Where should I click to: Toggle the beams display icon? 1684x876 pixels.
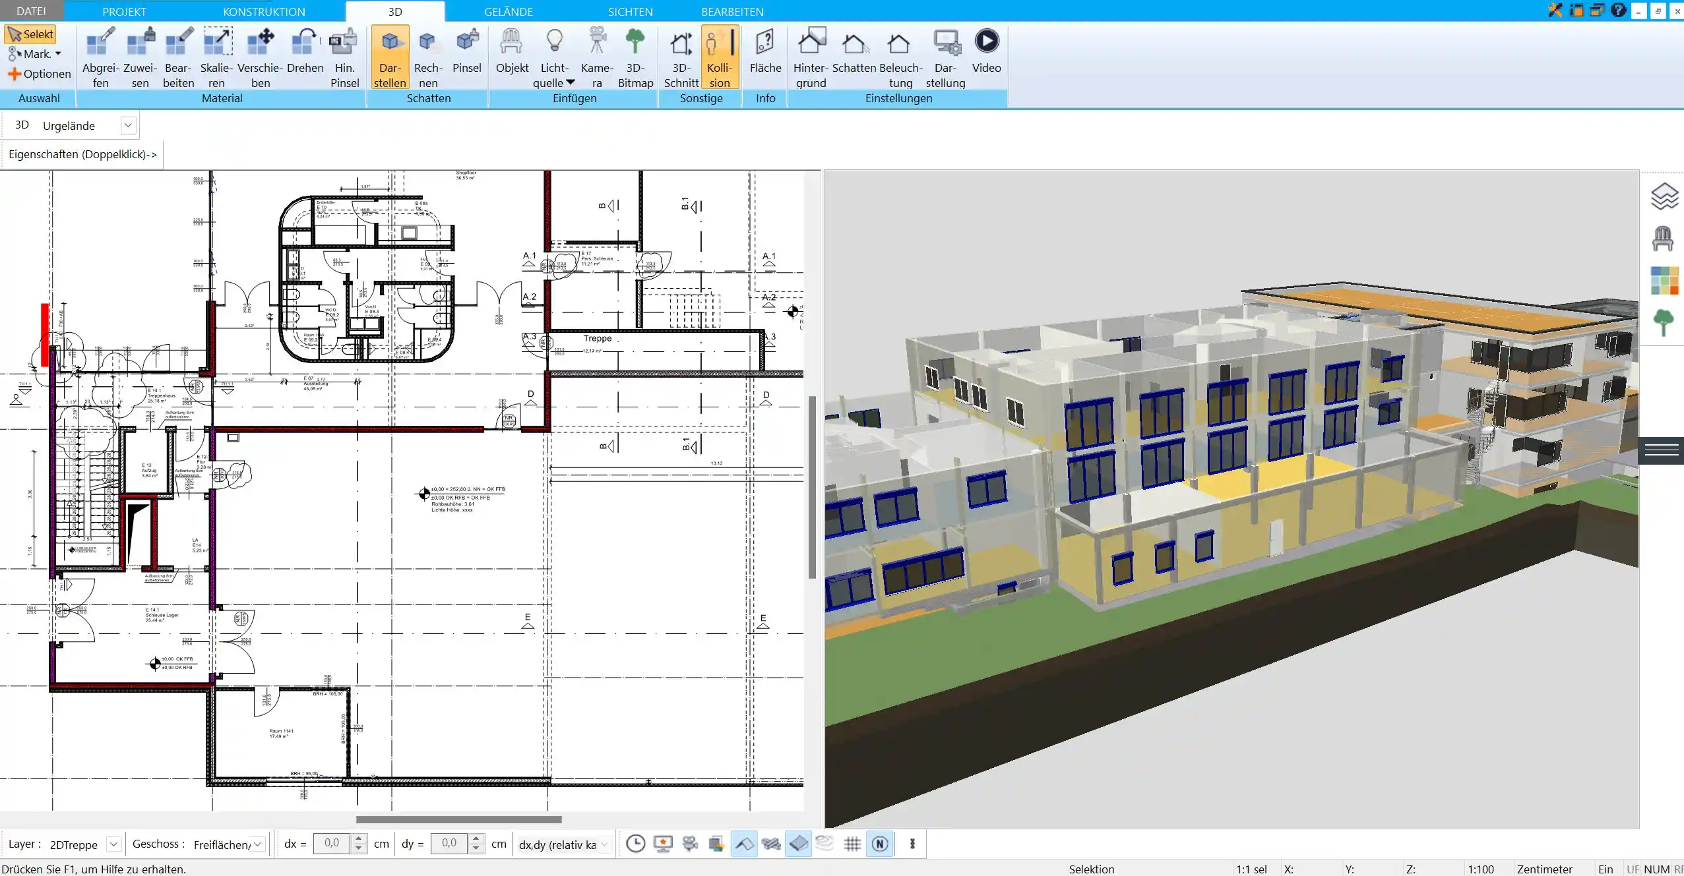click(771, 844)
